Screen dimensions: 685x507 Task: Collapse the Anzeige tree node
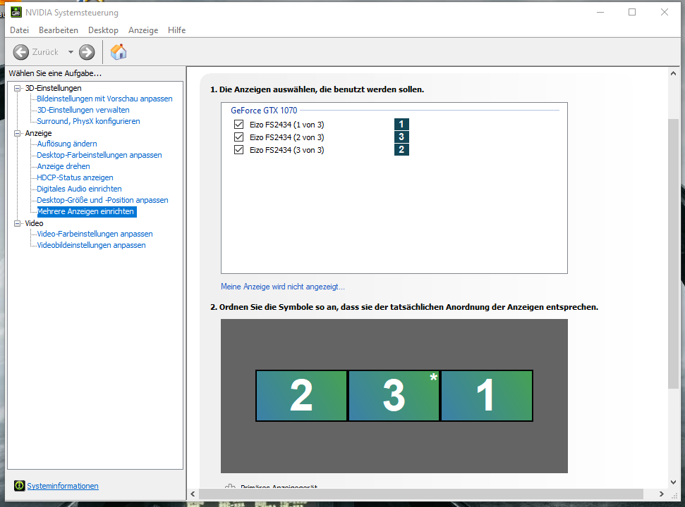coord(18,133)
